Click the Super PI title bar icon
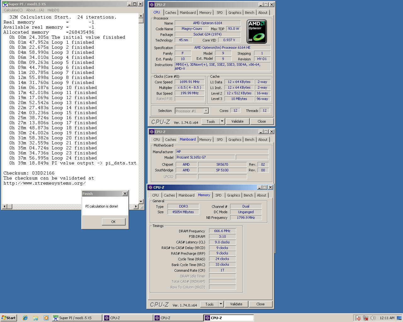The image size is (403, 322). (5, 4)
